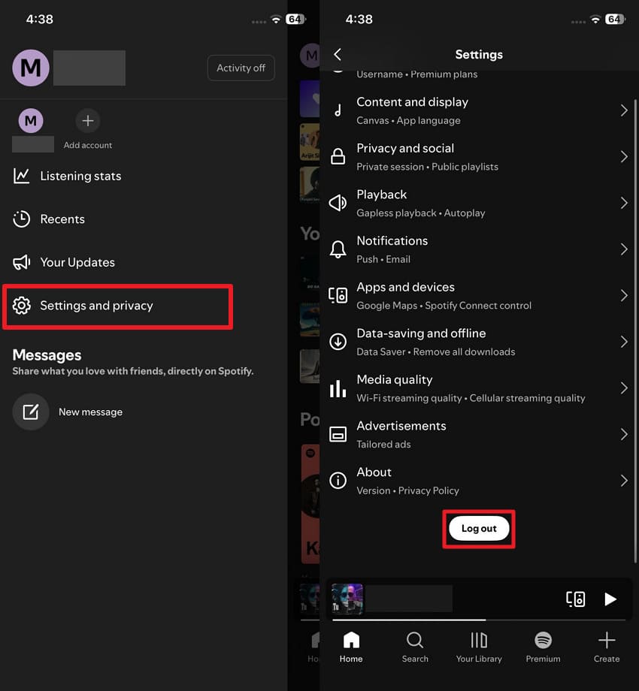Screen dimensions: 639x691
Task: Expand Advertisements chevron
Action: 623,435
